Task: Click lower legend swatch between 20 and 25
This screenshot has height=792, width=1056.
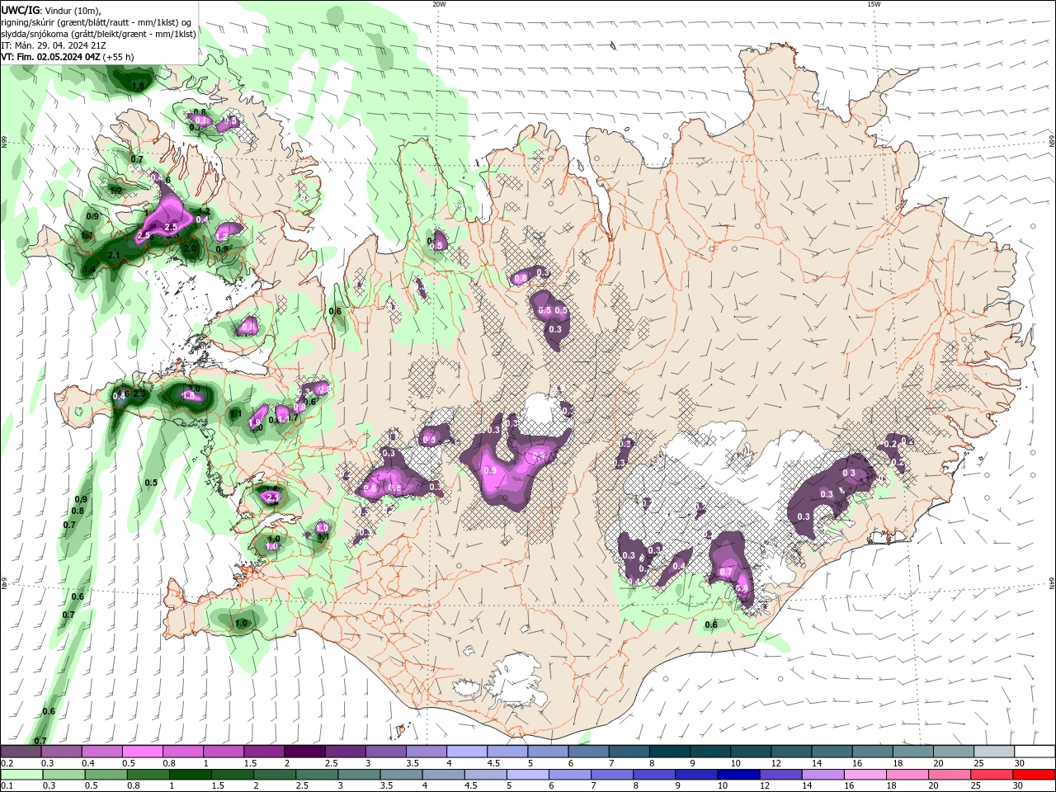Action: tap(948, 775)
